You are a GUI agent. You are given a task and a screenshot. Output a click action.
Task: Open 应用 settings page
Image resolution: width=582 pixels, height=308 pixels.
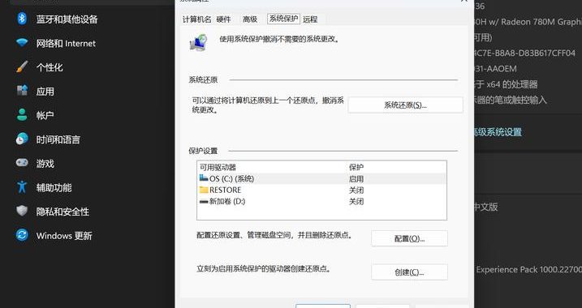[x=45, y=91]
